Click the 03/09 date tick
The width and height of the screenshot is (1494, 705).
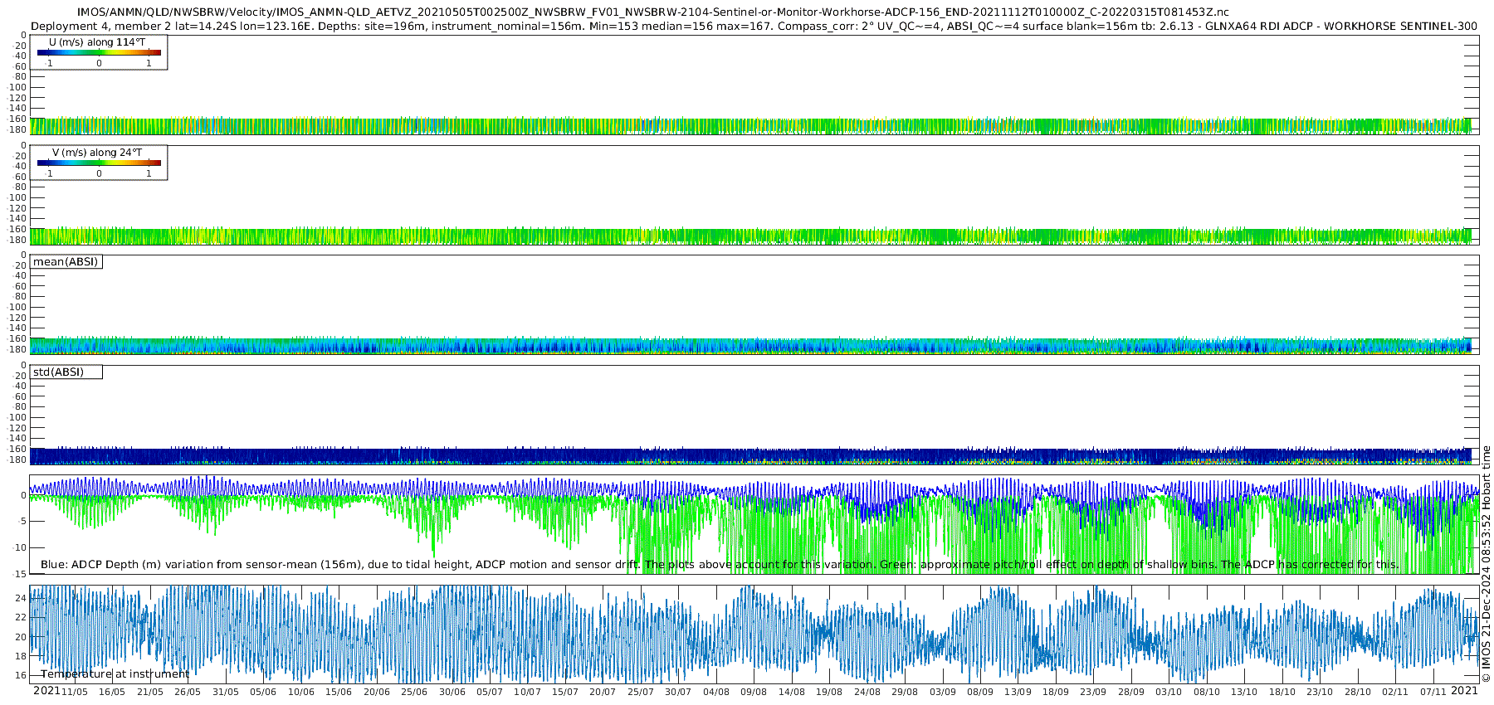tap(942, 692)
